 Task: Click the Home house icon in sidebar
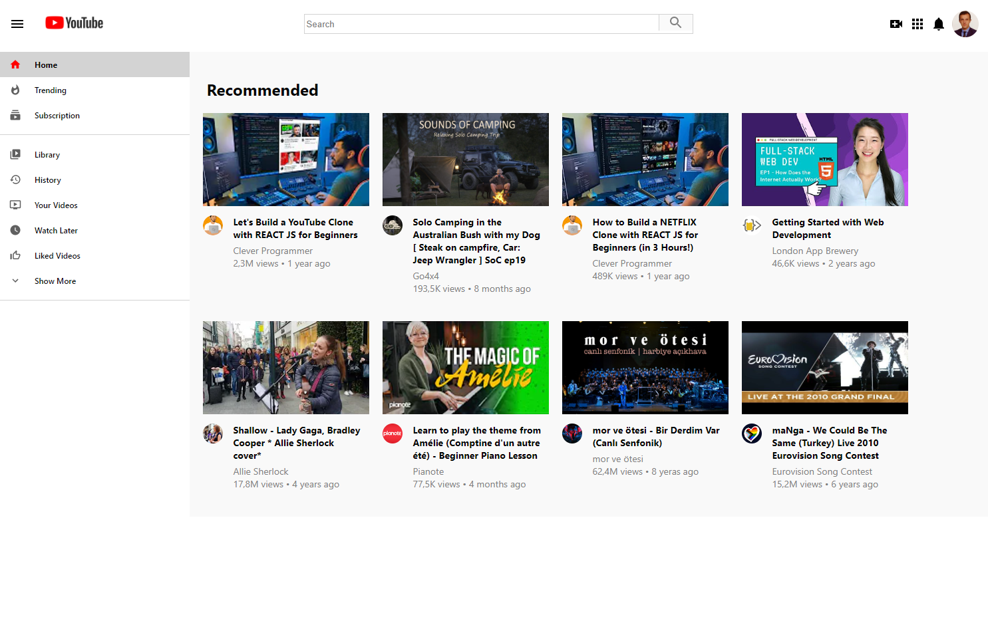(x=15, y=64)
